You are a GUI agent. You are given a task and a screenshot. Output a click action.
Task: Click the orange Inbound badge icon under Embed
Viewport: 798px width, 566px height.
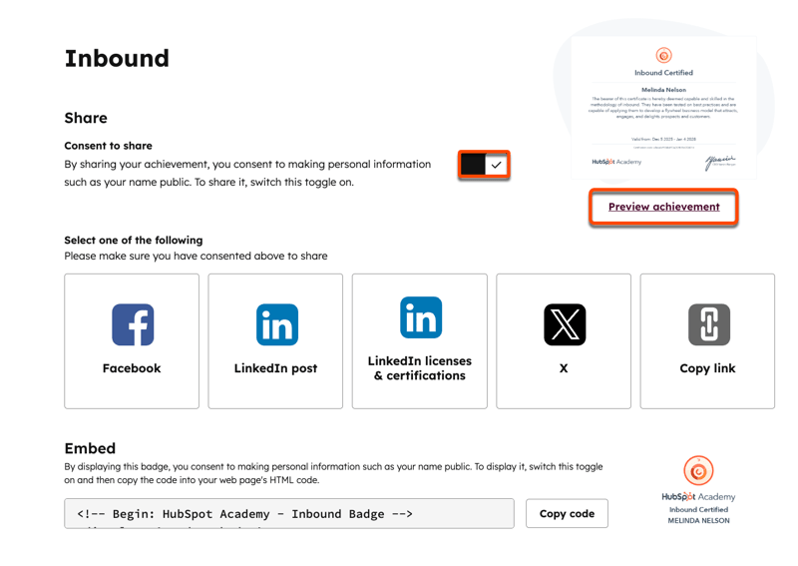click(x=698, y=470)
